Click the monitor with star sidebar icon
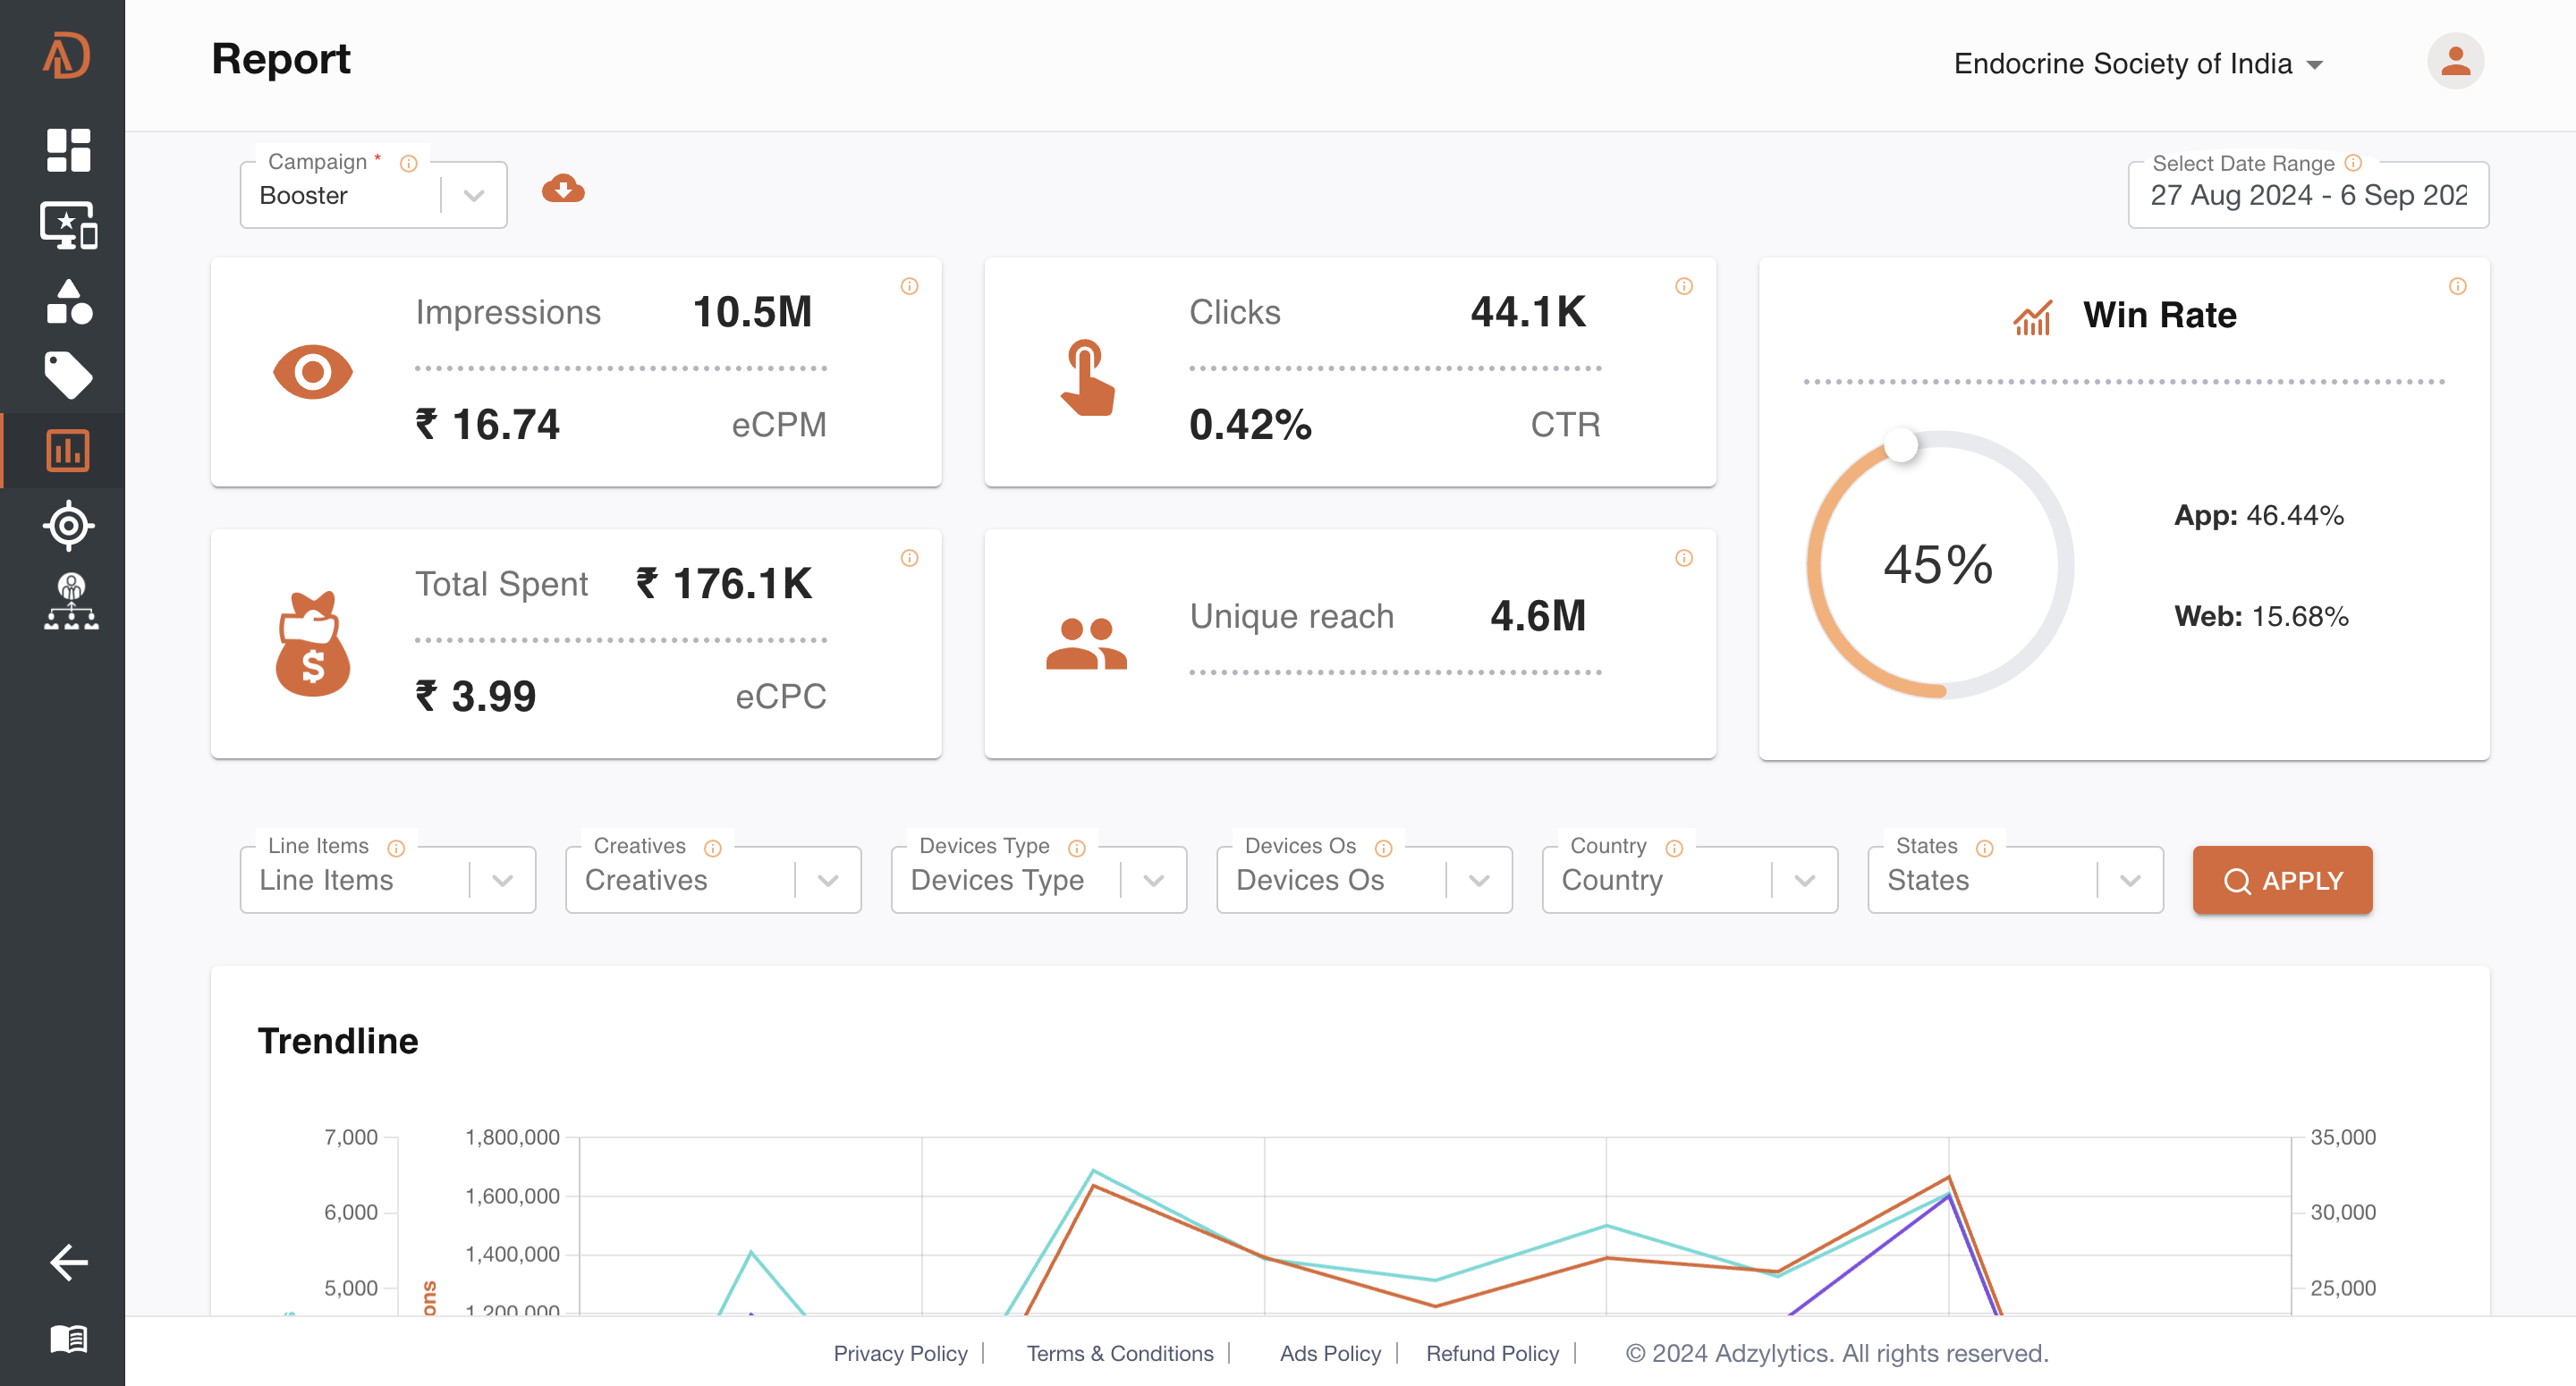Screen dimensions: 2576x1386 click(x=68, y=225)
